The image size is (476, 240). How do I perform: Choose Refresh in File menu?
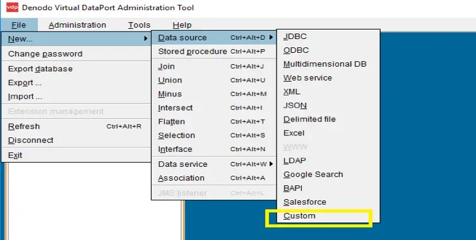[x=76, y=127]
